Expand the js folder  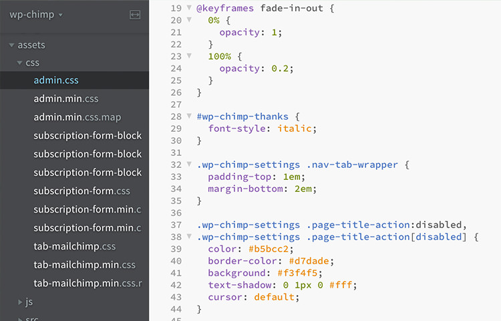20,302
